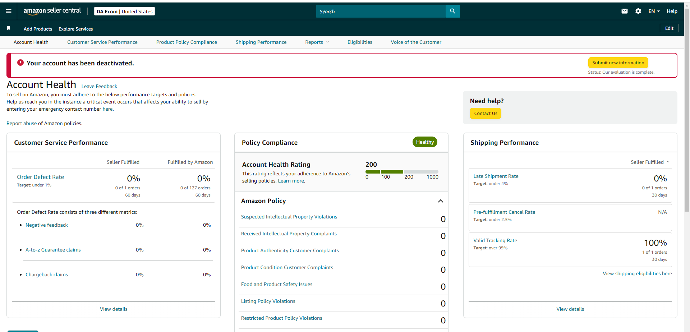
Task: Collapse the Amazon Policy section
Action: click(441, 201)
